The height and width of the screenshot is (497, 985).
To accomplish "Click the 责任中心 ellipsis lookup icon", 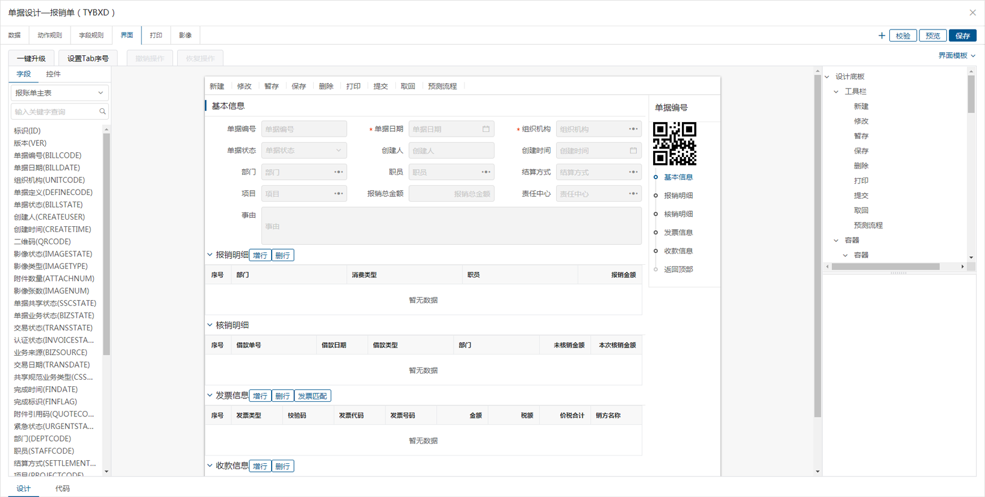I will point(633,194).
